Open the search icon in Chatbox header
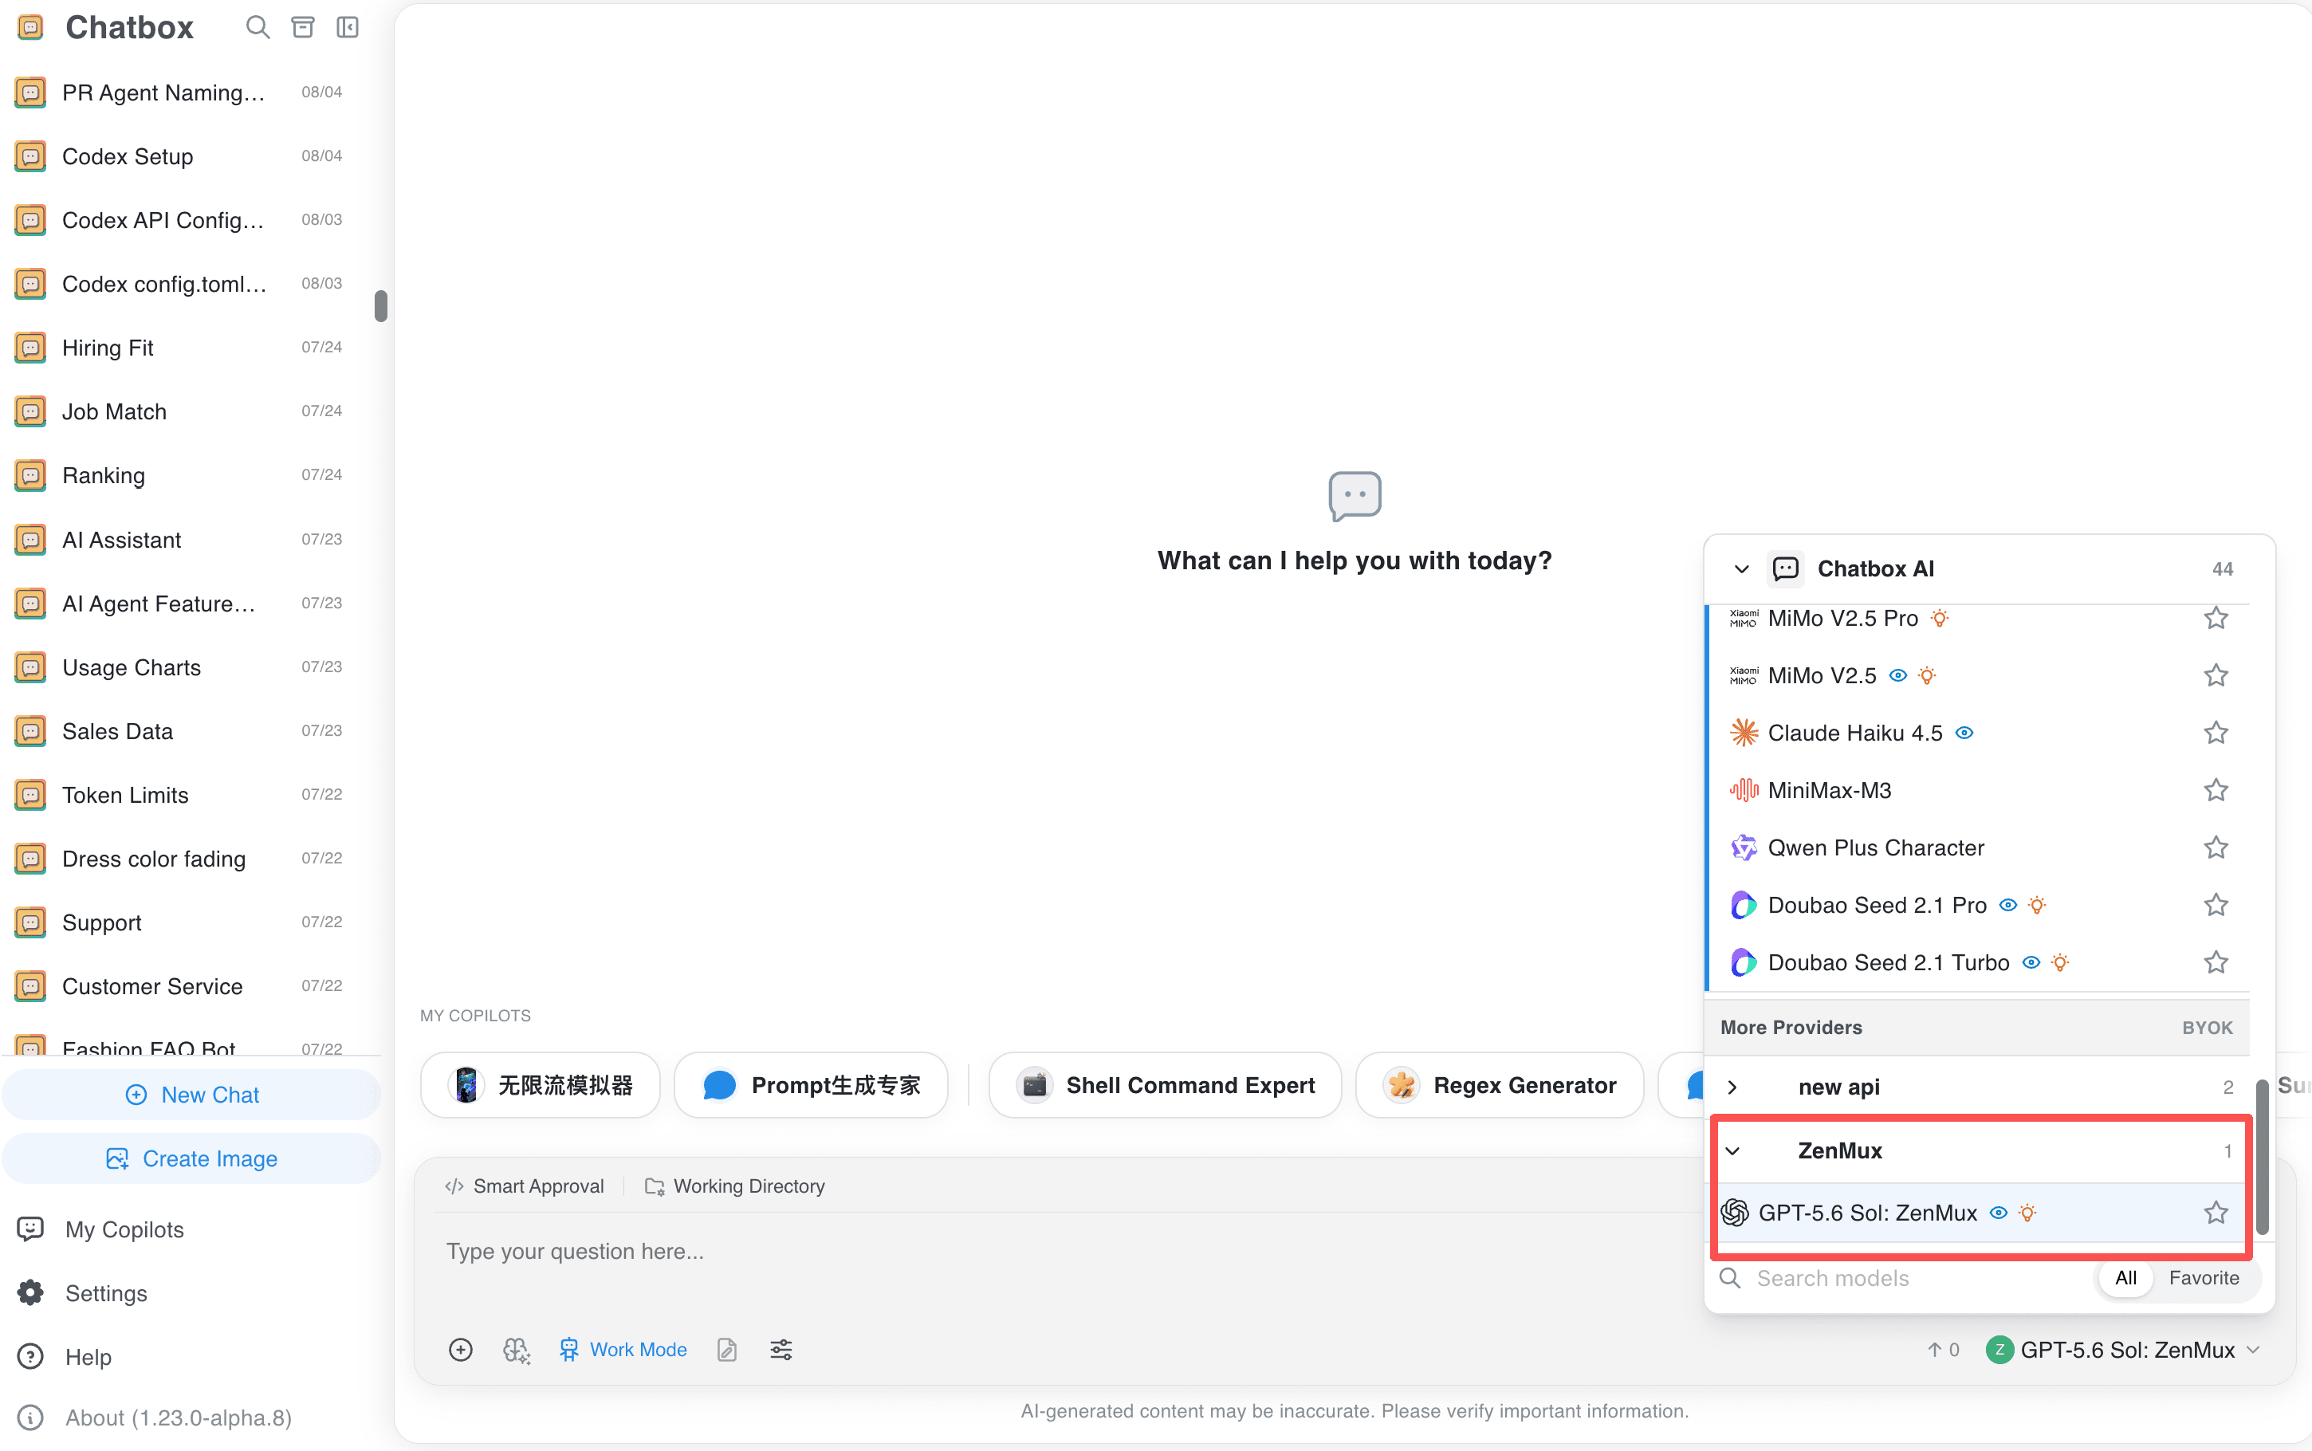The image size is (2312, 1451). tap(257, 27)
